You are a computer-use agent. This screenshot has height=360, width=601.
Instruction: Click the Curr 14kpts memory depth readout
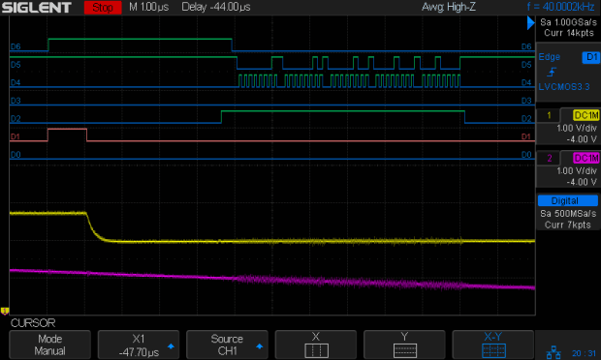(x=569, y=33)
